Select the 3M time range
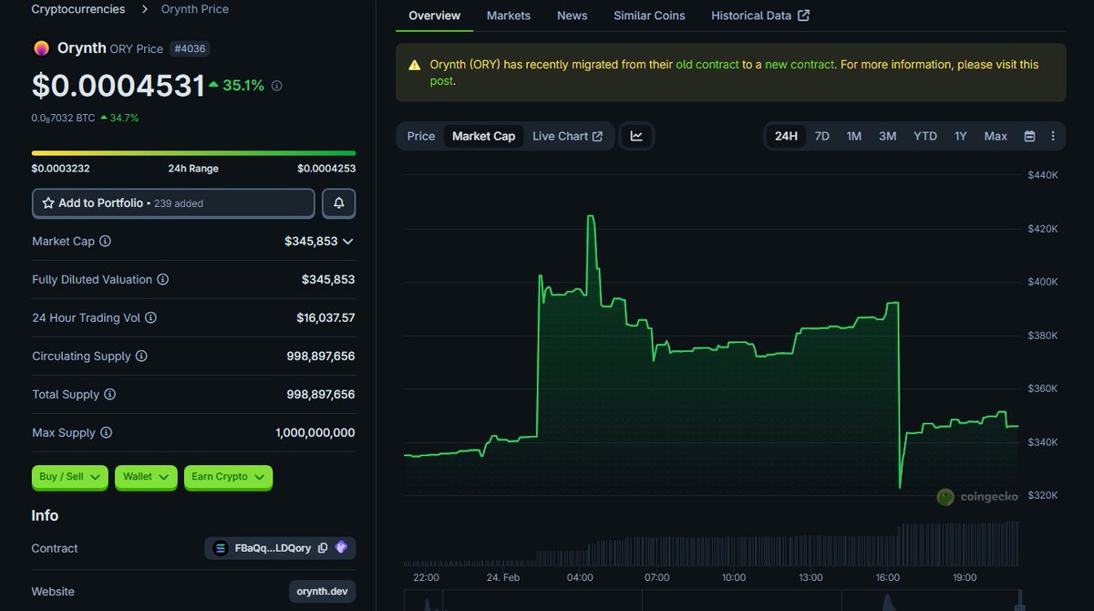Image resolution: width=1094 pixels, height=611 pixels. pos(887,136)
